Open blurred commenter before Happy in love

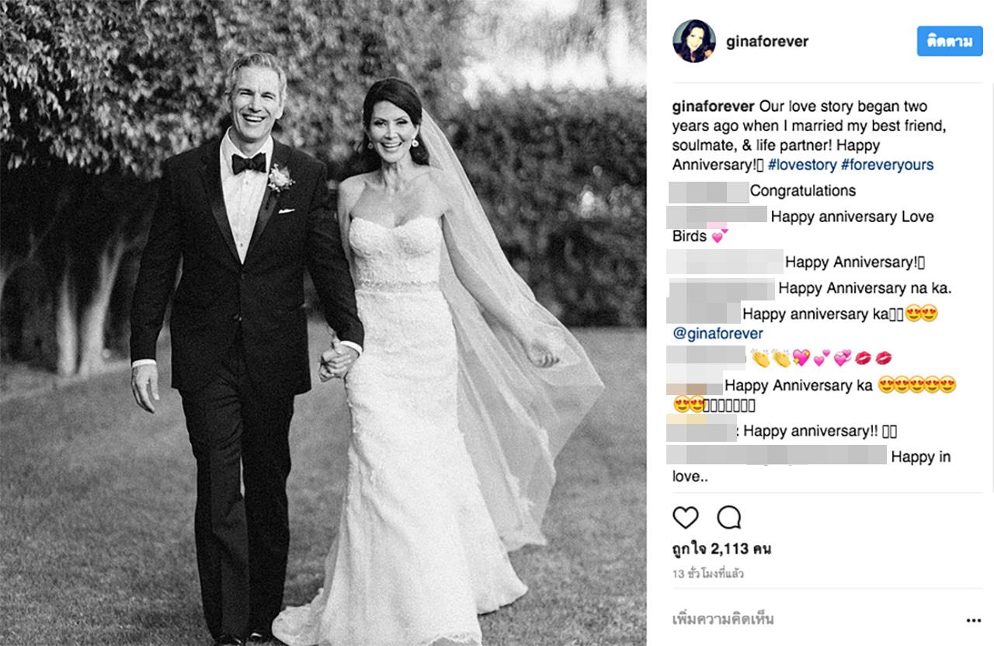(x=777, y=455)
